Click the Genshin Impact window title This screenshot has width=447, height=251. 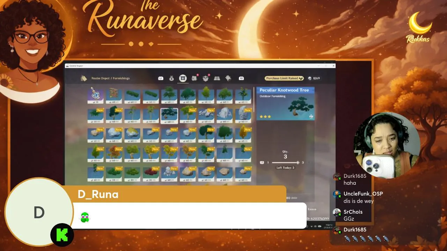[x=76, y=66]
